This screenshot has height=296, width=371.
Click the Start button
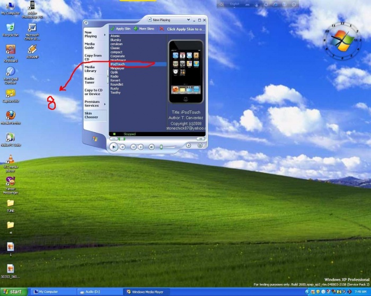[13, 292]
